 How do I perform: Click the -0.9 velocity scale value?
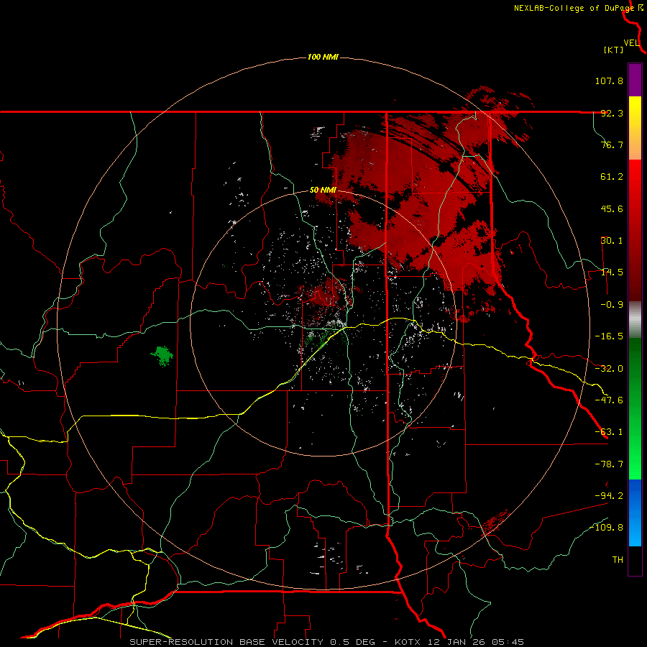click(x=612, y=305)
